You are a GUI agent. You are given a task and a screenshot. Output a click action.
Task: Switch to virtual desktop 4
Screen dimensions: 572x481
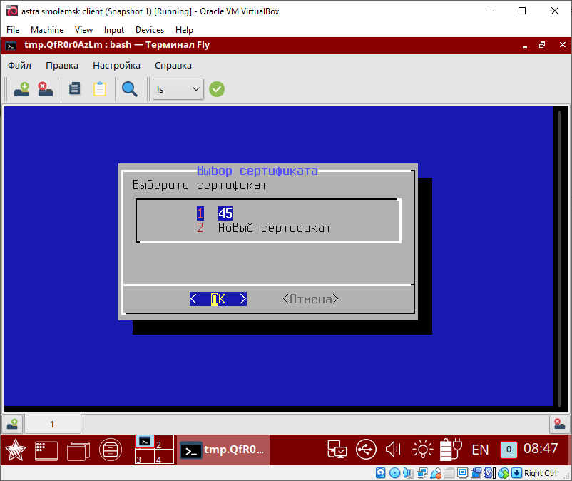(x=164, y=457)
